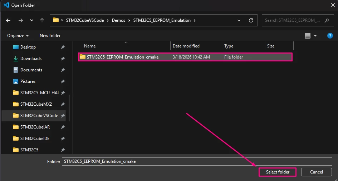338x181 pixels.
Task: Sort by the Size column
Action: (x=271, y=46)
